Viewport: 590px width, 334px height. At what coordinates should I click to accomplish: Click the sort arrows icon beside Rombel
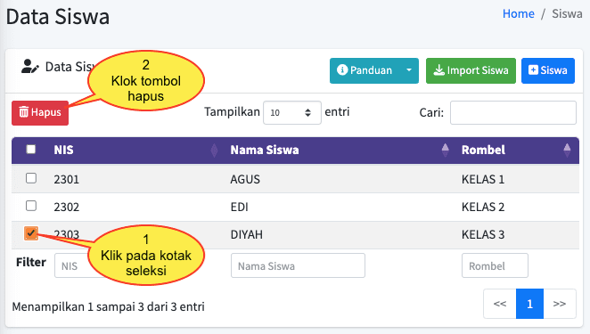coord(567,150)
